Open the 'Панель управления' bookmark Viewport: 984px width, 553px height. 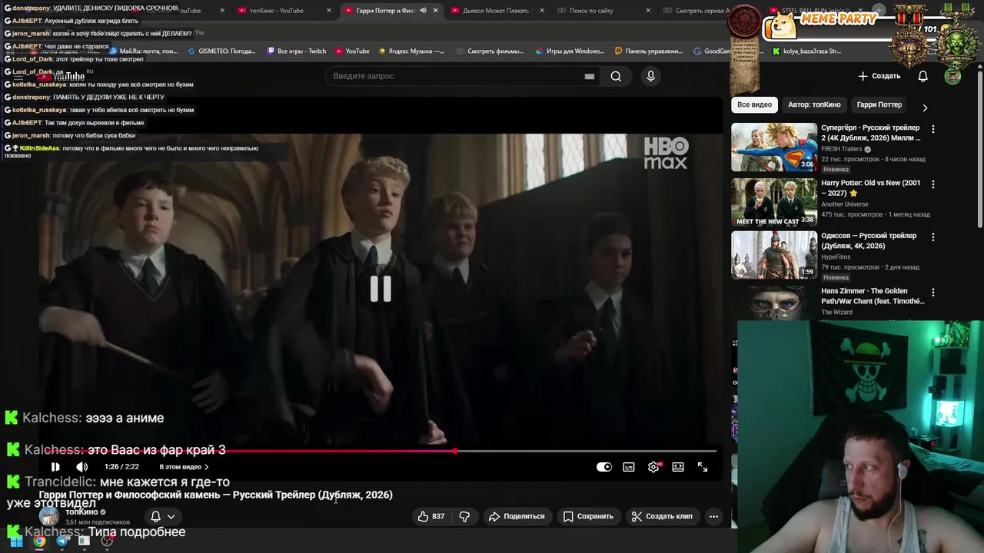[649, 51]
